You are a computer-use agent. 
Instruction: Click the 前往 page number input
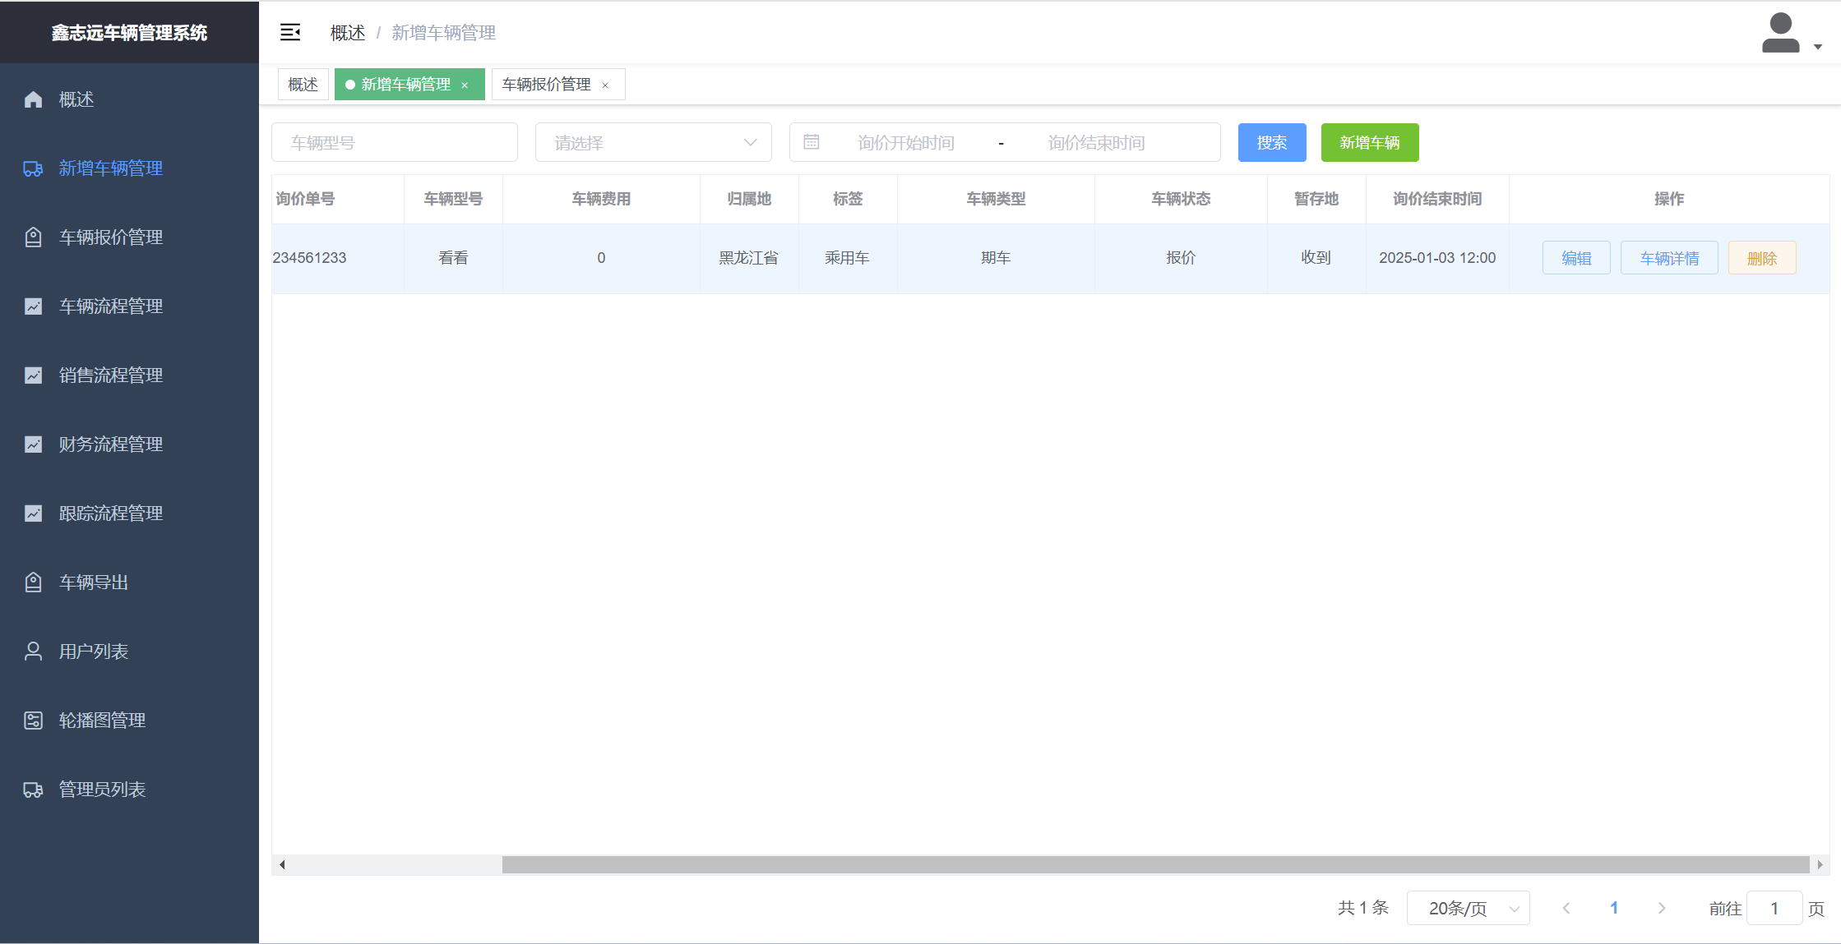coord(1774,908)
